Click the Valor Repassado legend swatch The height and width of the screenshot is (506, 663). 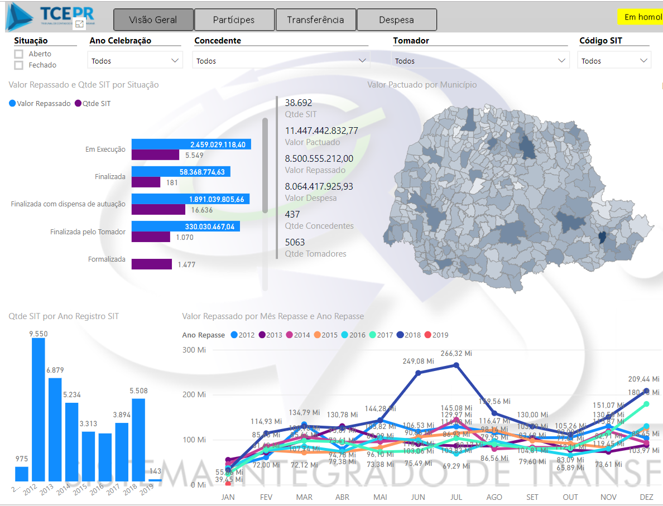pos(12,103)
